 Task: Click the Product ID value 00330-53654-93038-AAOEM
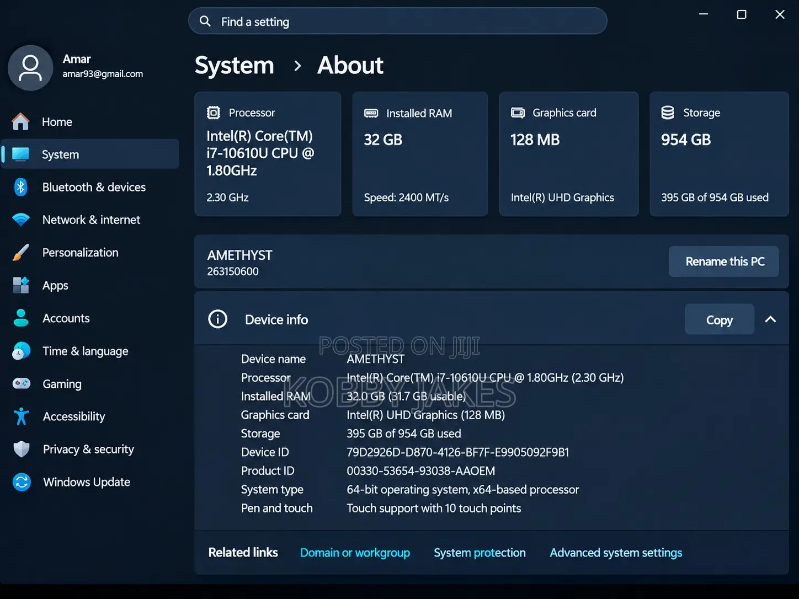click(x=421, y=471)
